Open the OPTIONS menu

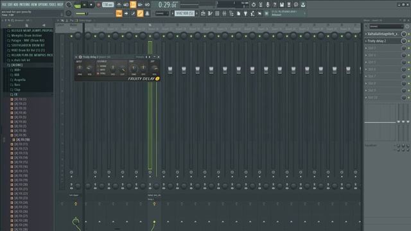point(43,4)
